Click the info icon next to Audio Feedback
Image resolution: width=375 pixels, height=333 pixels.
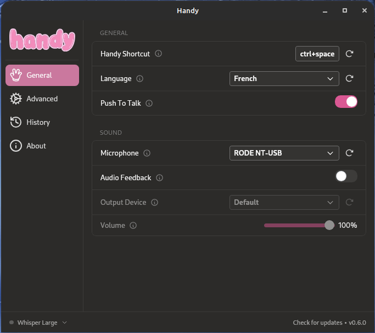(159, 178)
